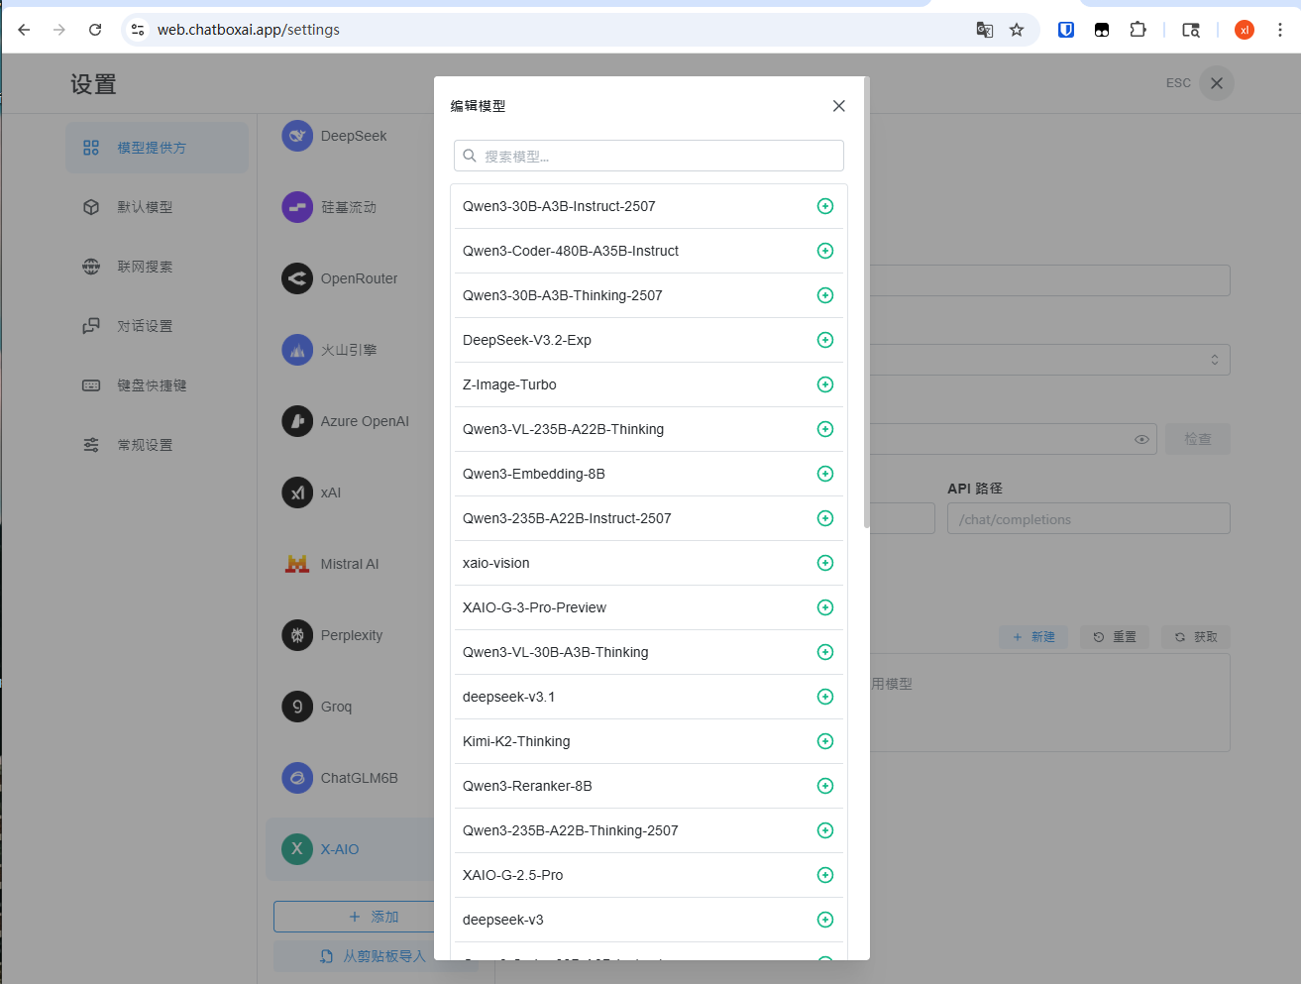Screen dimensions: 1301x984
Task: Open the browser extensions puzzle menu
Action: (x=1138, y=30)
